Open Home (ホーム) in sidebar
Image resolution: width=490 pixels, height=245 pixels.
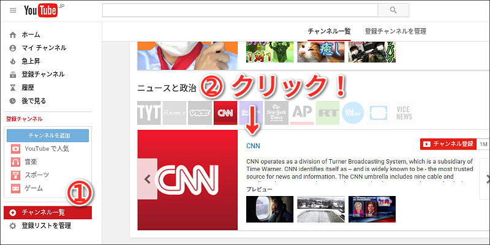tap(31, 35)
